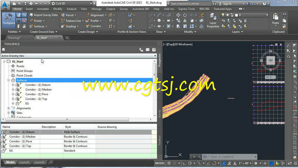The width and height of the screenshot is (298, 168).
Task: Open the Toolbox vertical tab
Action: (159, 140)
